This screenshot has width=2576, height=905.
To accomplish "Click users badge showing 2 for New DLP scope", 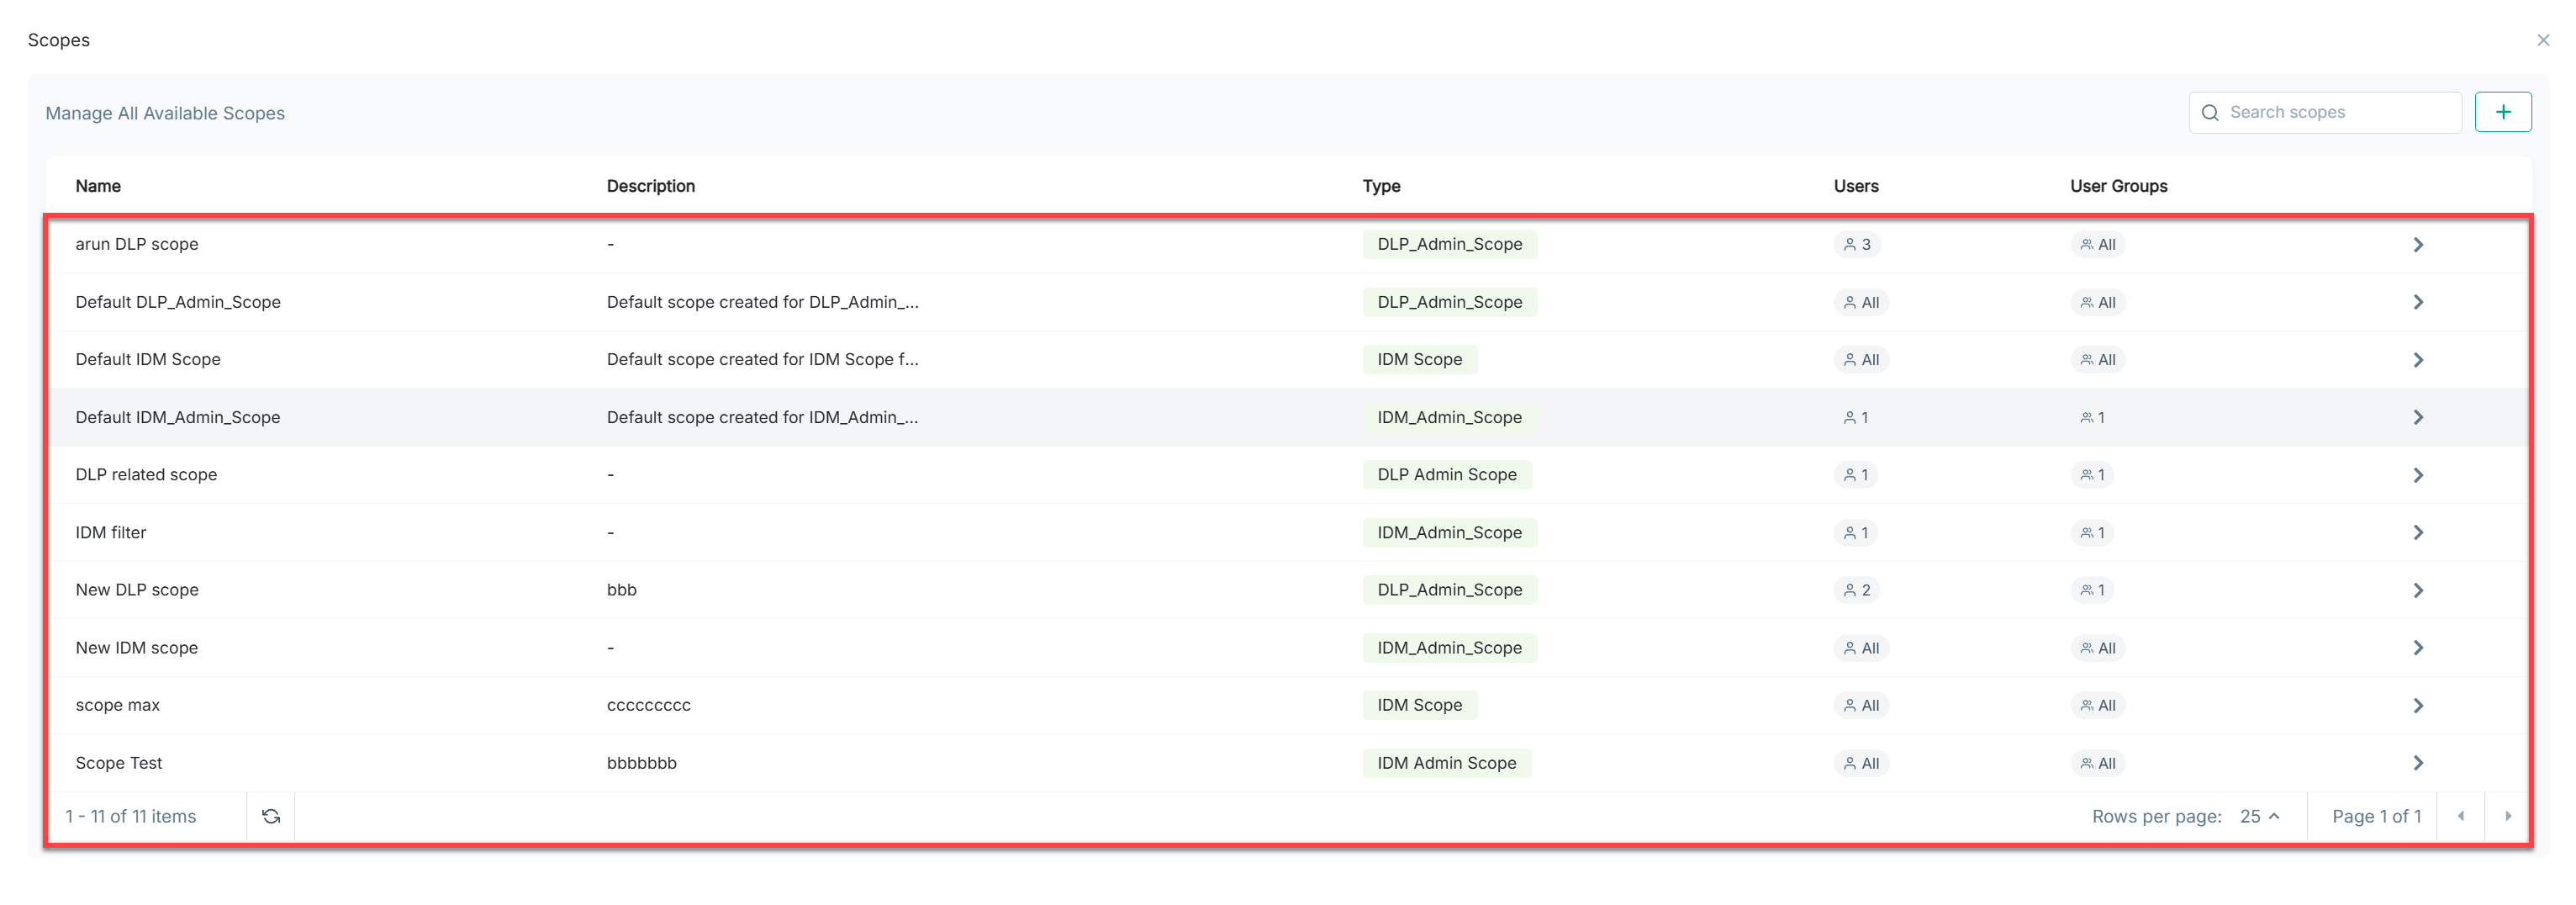I will (x=1856, y=590).
